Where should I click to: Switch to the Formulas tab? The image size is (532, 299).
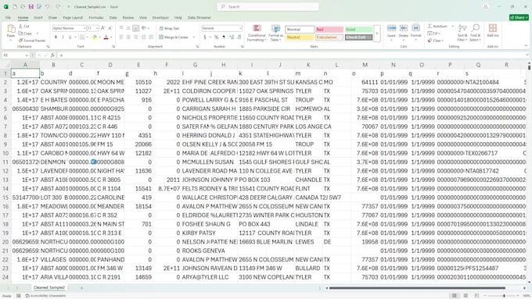pos(96,18)
